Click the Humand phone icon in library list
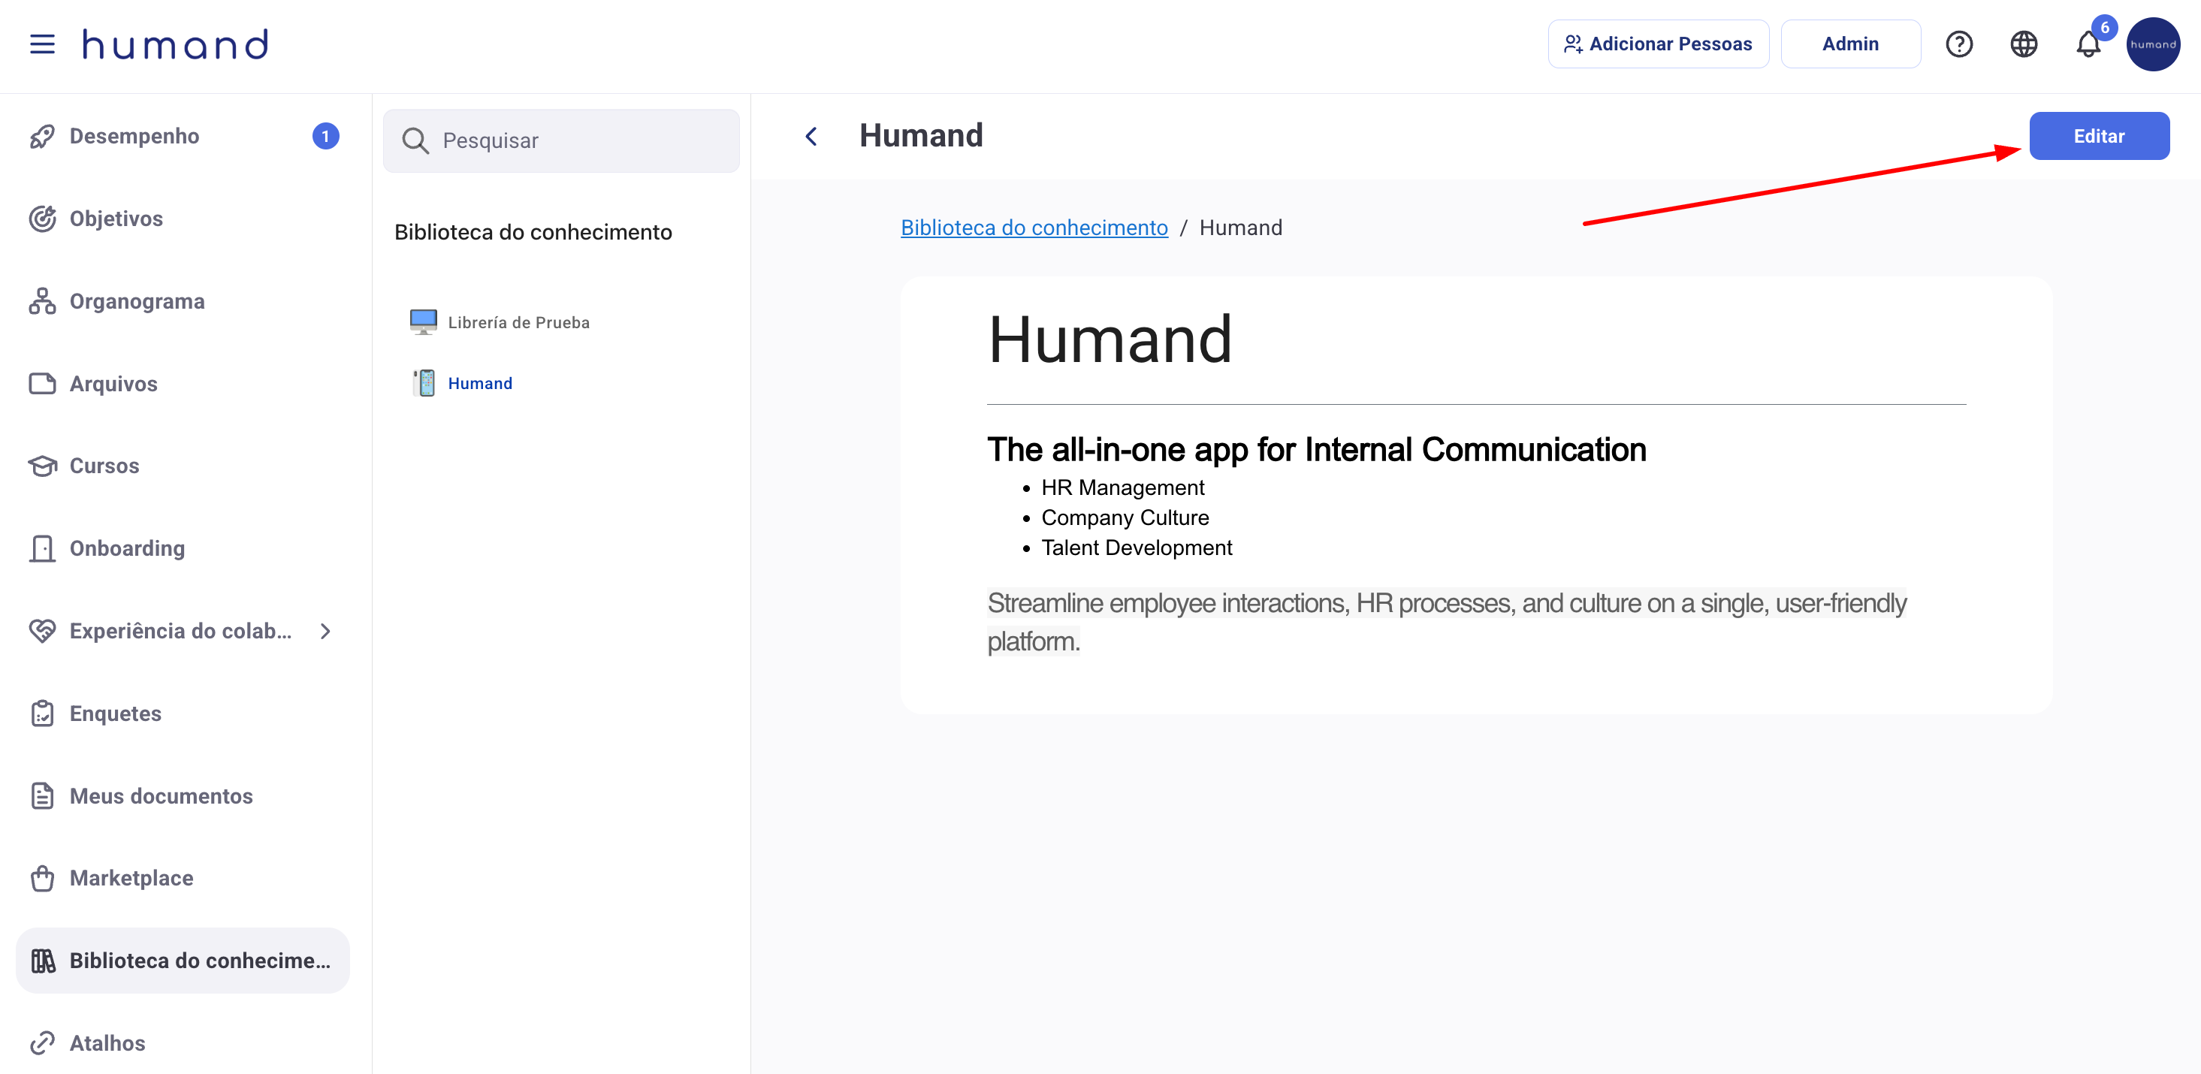The width and height of the screenshot is (2201, 1074). pyautogui.click(x=424, y=383)
